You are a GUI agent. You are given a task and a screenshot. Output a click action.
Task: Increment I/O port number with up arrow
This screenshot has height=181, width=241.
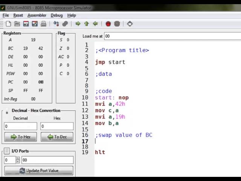tap(18, 158)
